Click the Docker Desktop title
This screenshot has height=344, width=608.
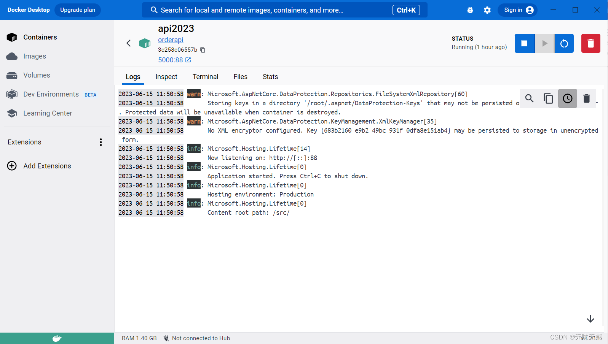coord(29,10)
